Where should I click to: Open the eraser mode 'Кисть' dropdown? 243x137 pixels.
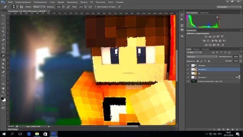coord(39,7)
